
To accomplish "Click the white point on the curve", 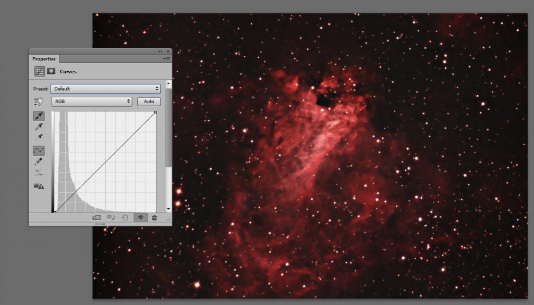I will pyautogui.click(x=155, y=112).
